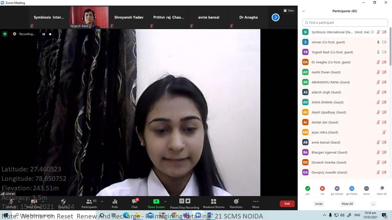This screenshot has height=220, width=392.
Task: Expand video options arrow beside Start Video
Action: coord(43,201)
